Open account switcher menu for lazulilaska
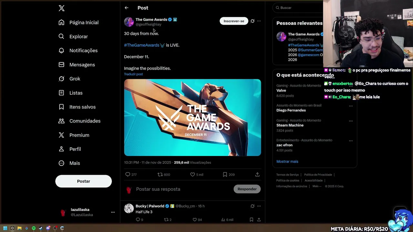413x232 pixels. coord(113,212)
